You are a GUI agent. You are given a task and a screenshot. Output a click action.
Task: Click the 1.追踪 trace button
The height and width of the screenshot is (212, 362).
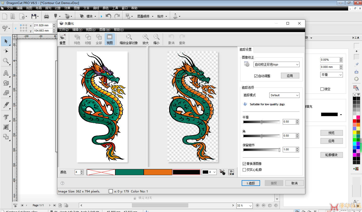(x=250, y=183)
